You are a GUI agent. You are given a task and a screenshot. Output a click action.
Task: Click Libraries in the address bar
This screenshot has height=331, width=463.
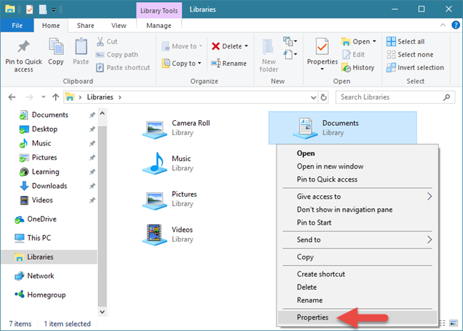[x=100, y=97]
